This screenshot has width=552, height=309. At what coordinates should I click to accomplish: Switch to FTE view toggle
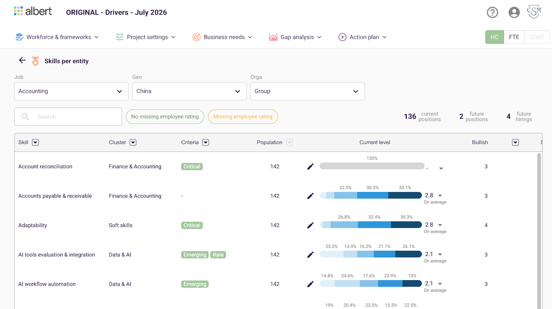pos(514,37)
